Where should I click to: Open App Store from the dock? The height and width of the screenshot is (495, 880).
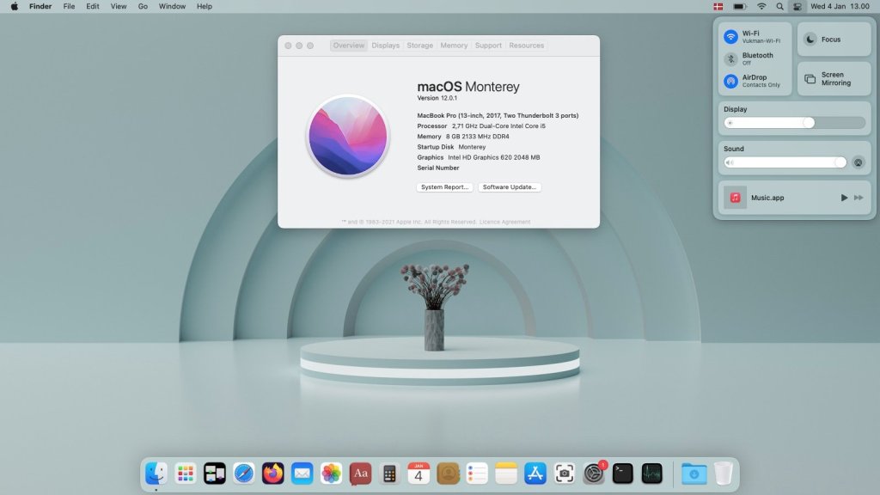click(535, 474)
